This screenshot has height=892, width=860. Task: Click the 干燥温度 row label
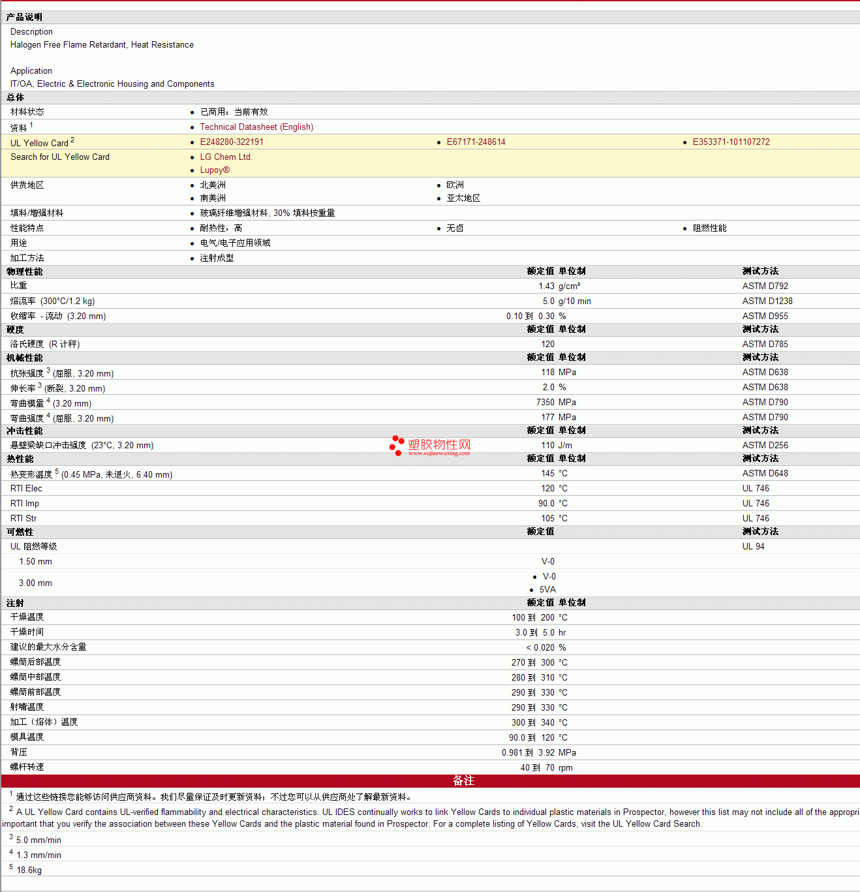pos(27,617)
